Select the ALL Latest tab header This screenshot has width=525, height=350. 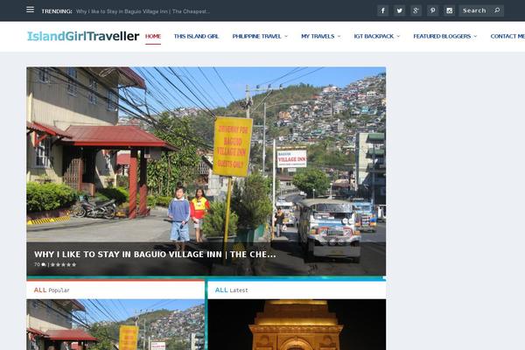(231, 290)
